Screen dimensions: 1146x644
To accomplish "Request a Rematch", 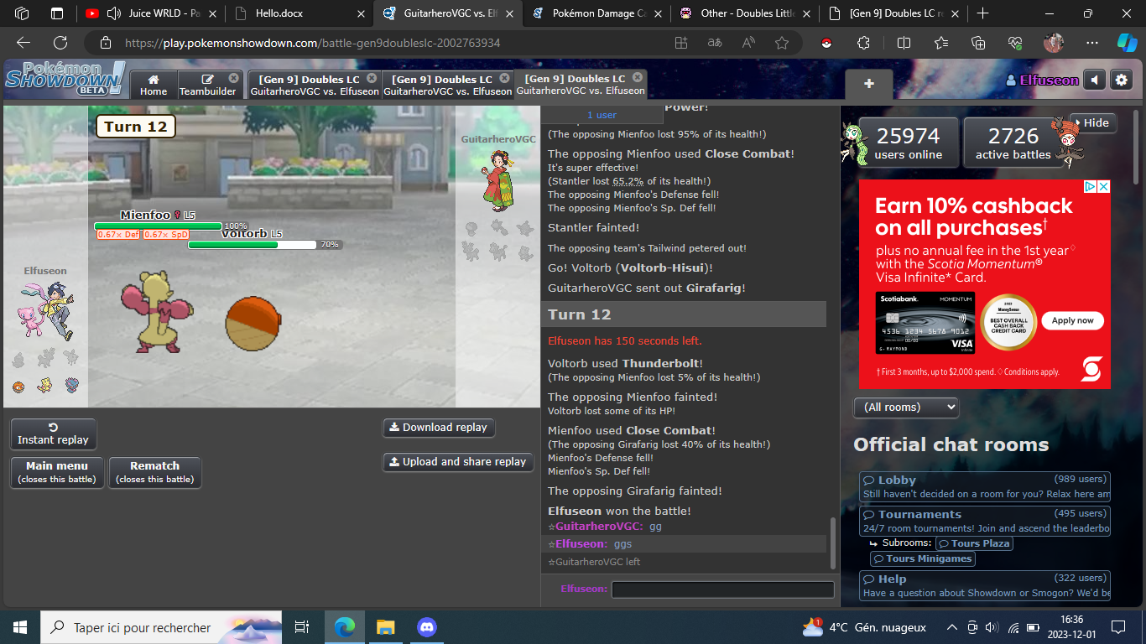I will (155, 472).
